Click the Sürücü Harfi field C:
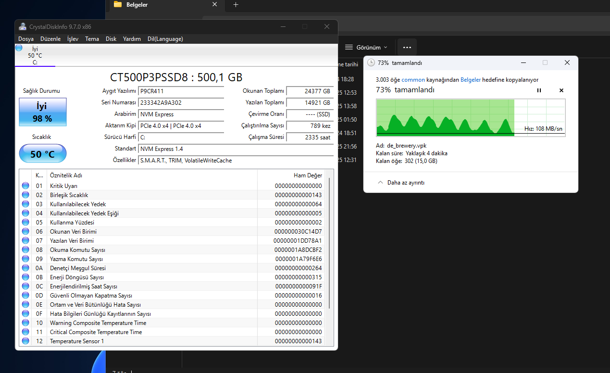 point(181,137)
